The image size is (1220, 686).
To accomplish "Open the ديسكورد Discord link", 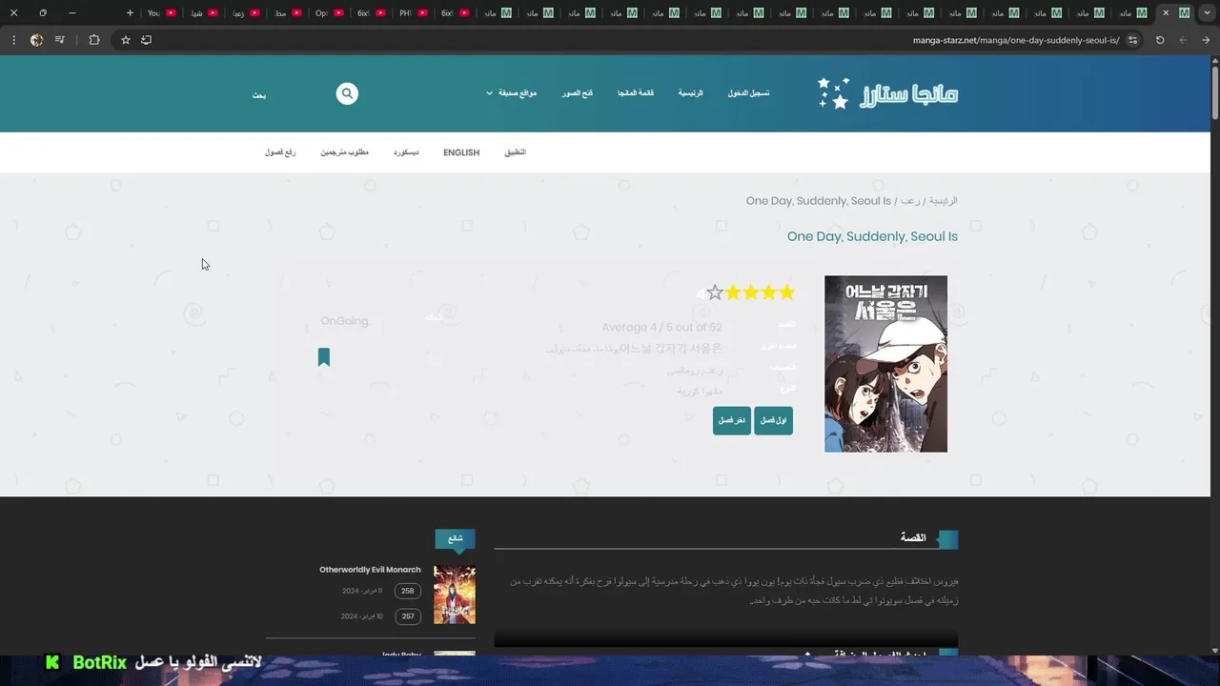I will tap(406, 152).
